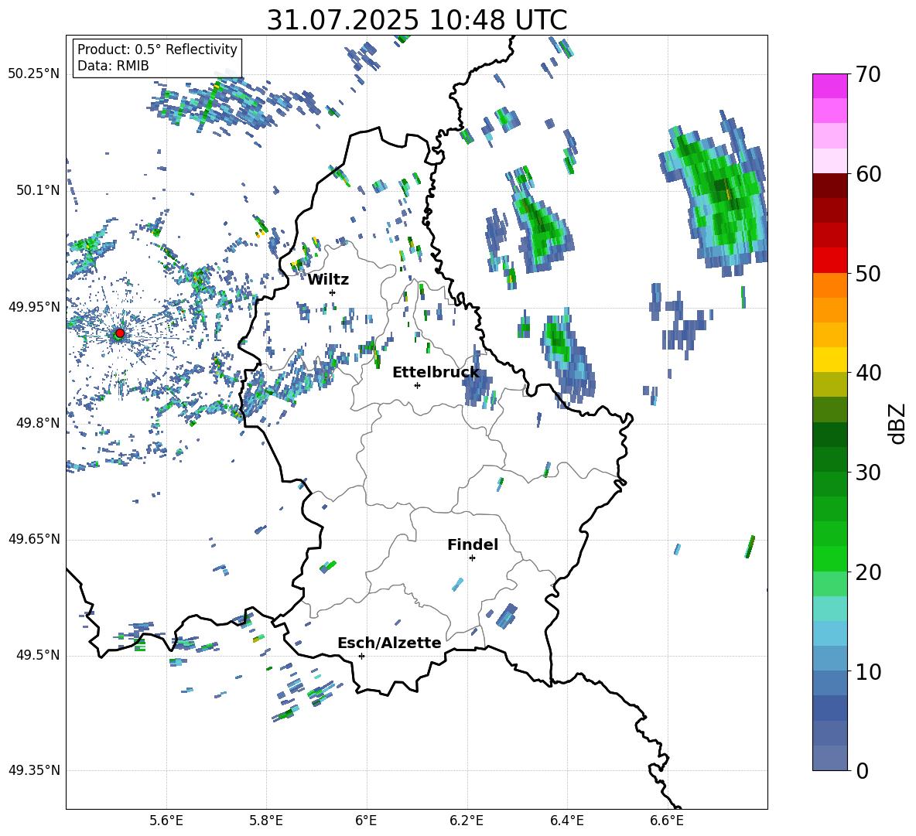This screenshot has width=916, height=836.
Task: Click the Findel station cross marker
Action: click(x=472, y=558)
